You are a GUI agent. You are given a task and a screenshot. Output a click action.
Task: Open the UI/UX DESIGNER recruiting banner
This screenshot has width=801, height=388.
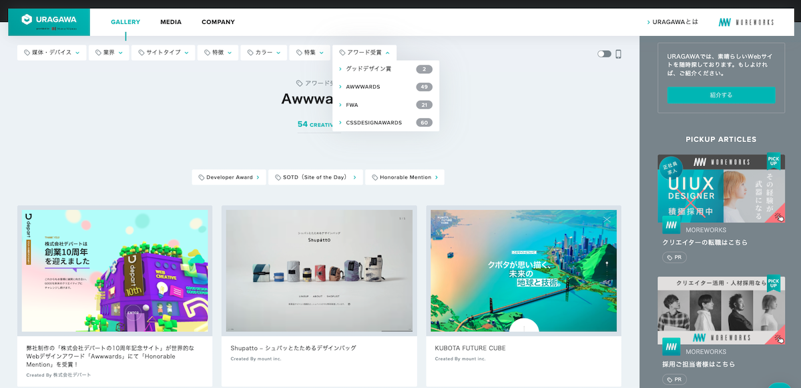721,189
